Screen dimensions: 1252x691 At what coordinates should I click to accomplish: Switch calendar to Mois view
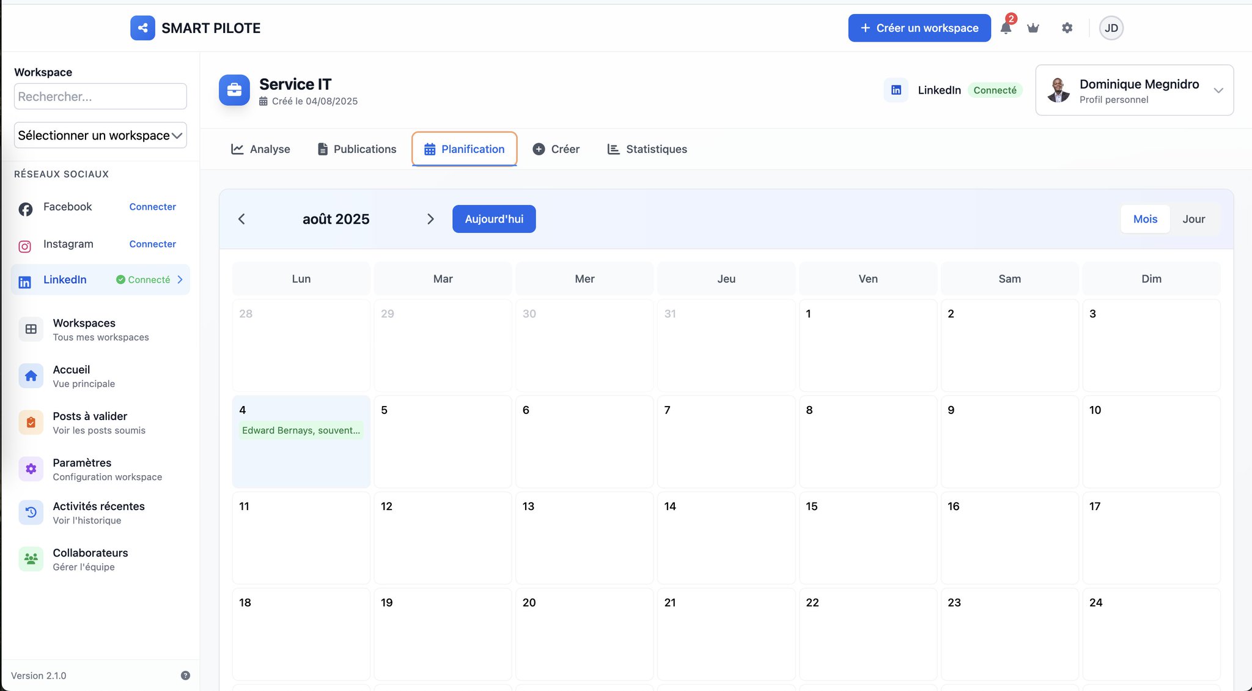1145,219
